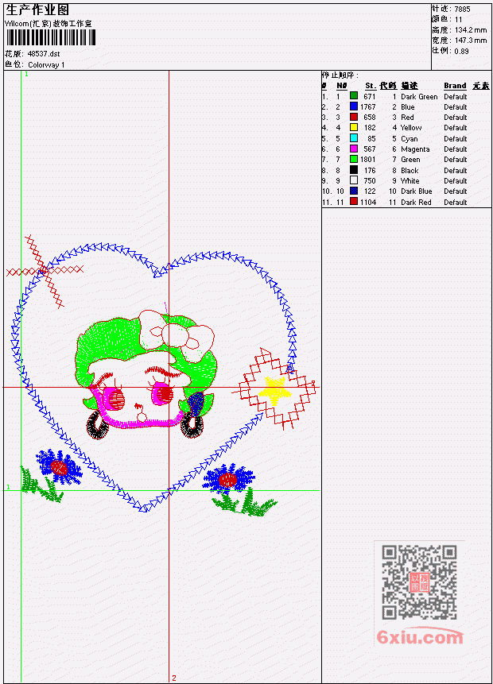This screenshot has height=684, width=493.
Task: Select the stitch count '750'
Action: [x=370, y=181]
